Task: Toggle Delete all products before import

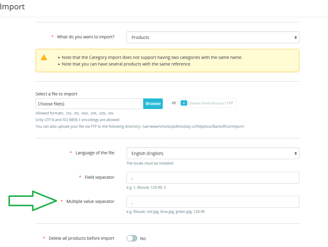Action: [132, 238]
